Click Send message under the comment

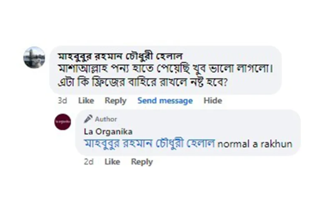(165, 101)
